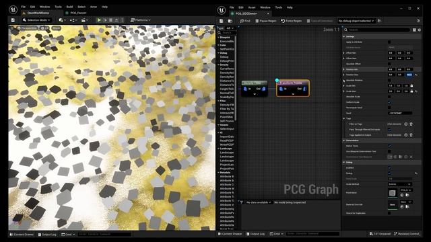This screenshot has height=242, width=431.
Task: Open the Add content quick menu icon
Action: click(x=62, y=20)
